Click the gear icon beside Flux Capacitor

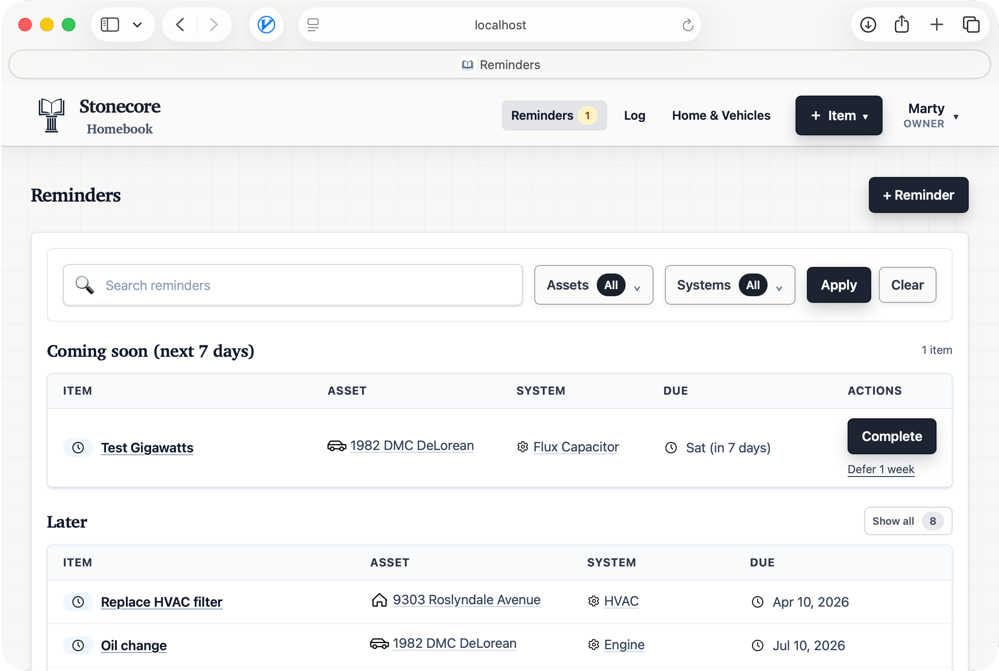pos(522,447)
